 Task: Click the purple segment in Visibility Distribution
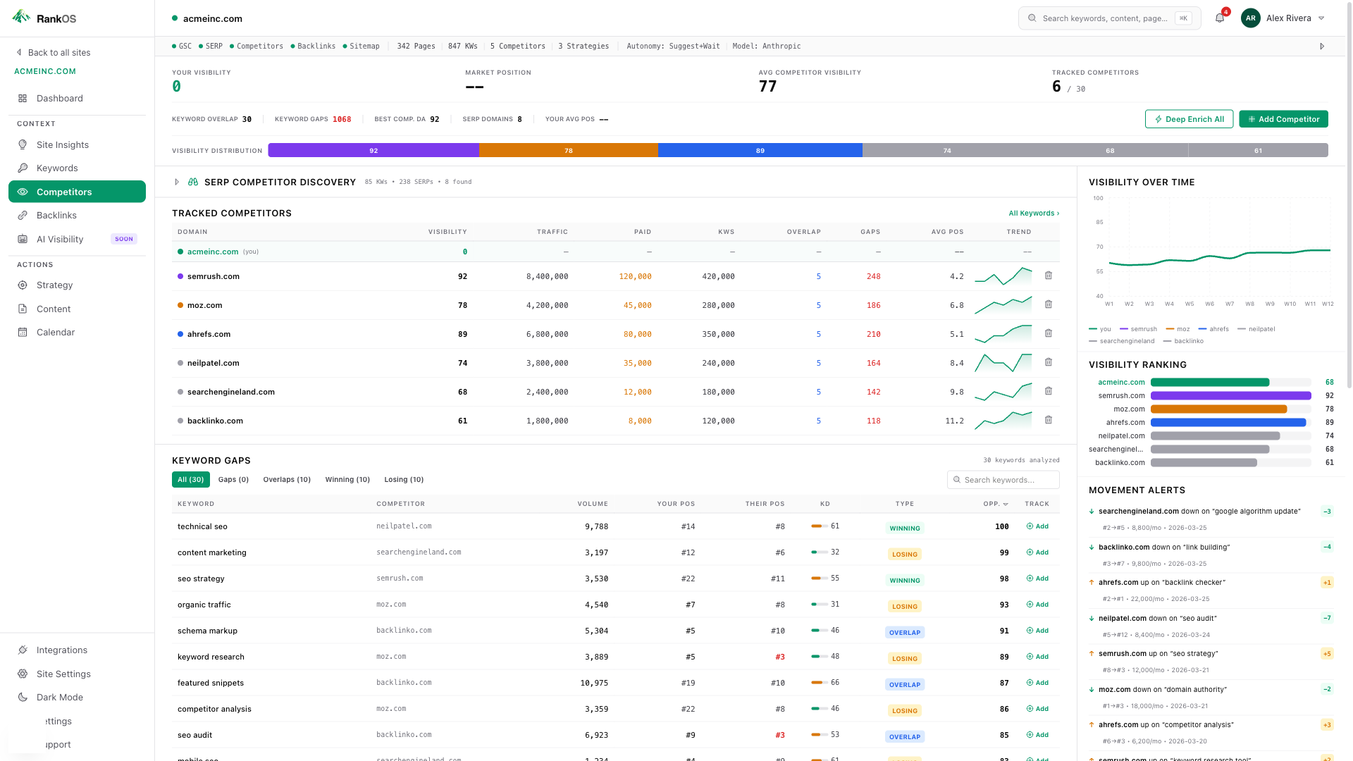pyautogui.click(x=373, y=150)
